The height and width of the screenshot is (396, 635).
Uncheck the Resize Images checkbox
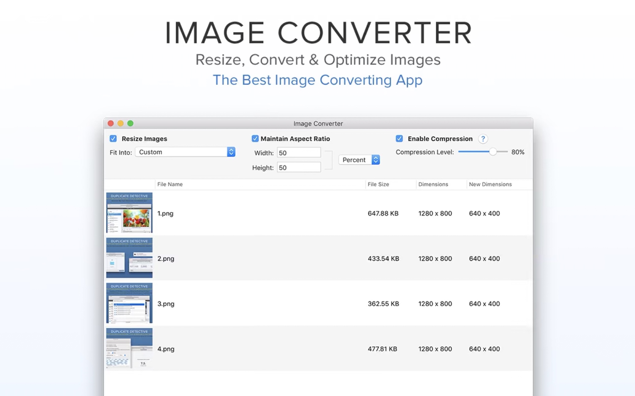tap(113, 139)
